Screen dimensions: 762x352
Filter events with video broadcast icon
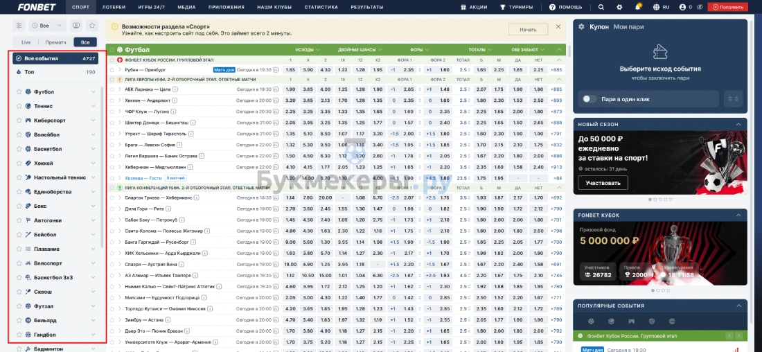point(76,26)
